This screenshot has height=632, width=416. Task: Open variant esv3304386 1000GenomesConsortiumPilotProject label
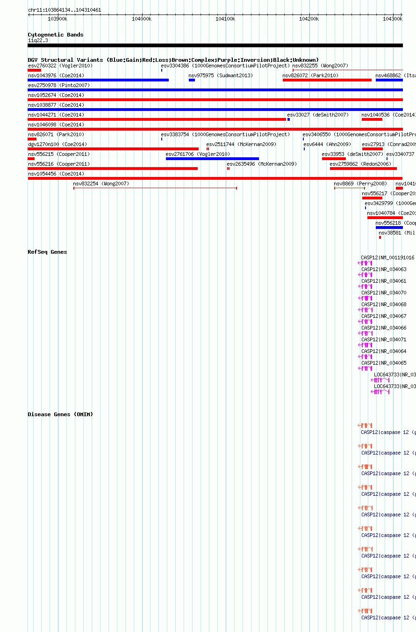pyautogui.click(x=225, y=66)
